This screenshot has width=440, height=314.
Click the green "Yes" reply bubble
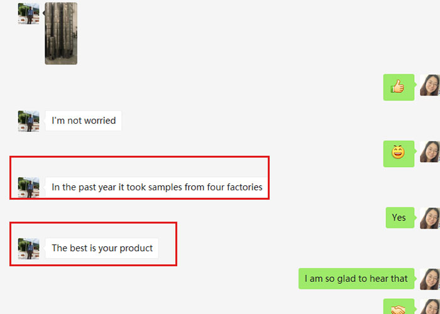[x=399, y=217]
